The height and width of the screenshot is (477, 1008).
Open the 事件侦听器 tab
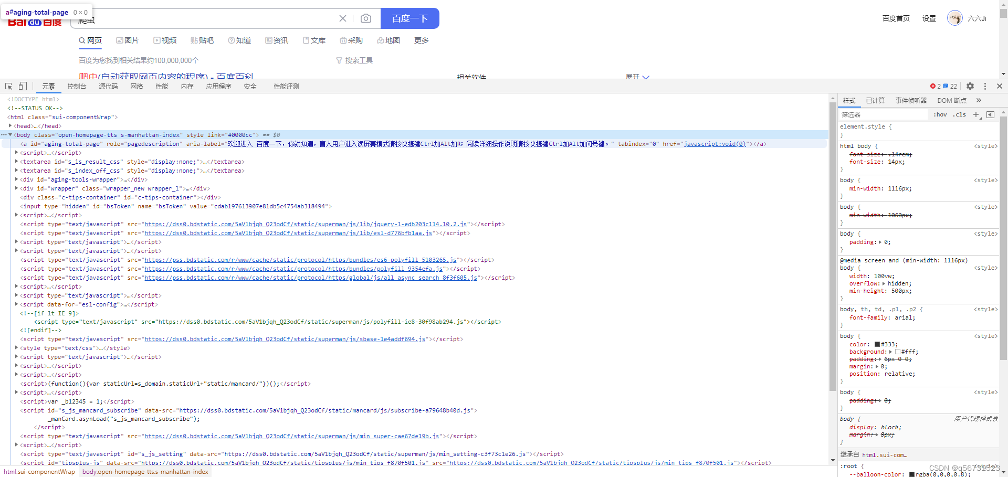pos(911,100)
